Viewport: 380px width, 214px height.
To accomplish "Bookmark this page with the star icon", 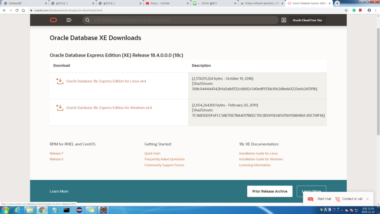I will 346,11.
